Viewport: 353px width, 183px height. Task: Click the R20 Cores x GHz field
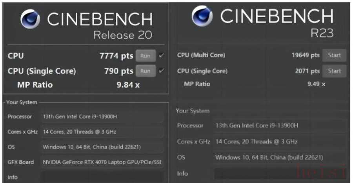102,132
